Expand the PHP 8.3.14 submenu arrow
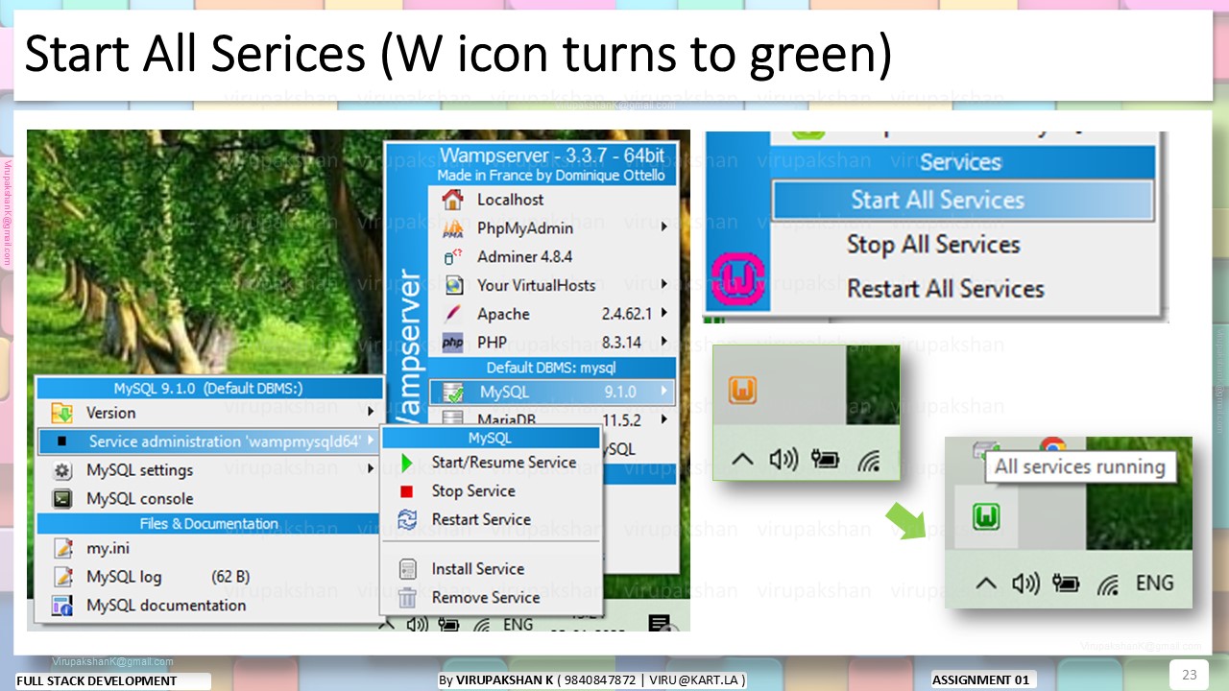The image size is (1229, 691). tap(663, 343)
